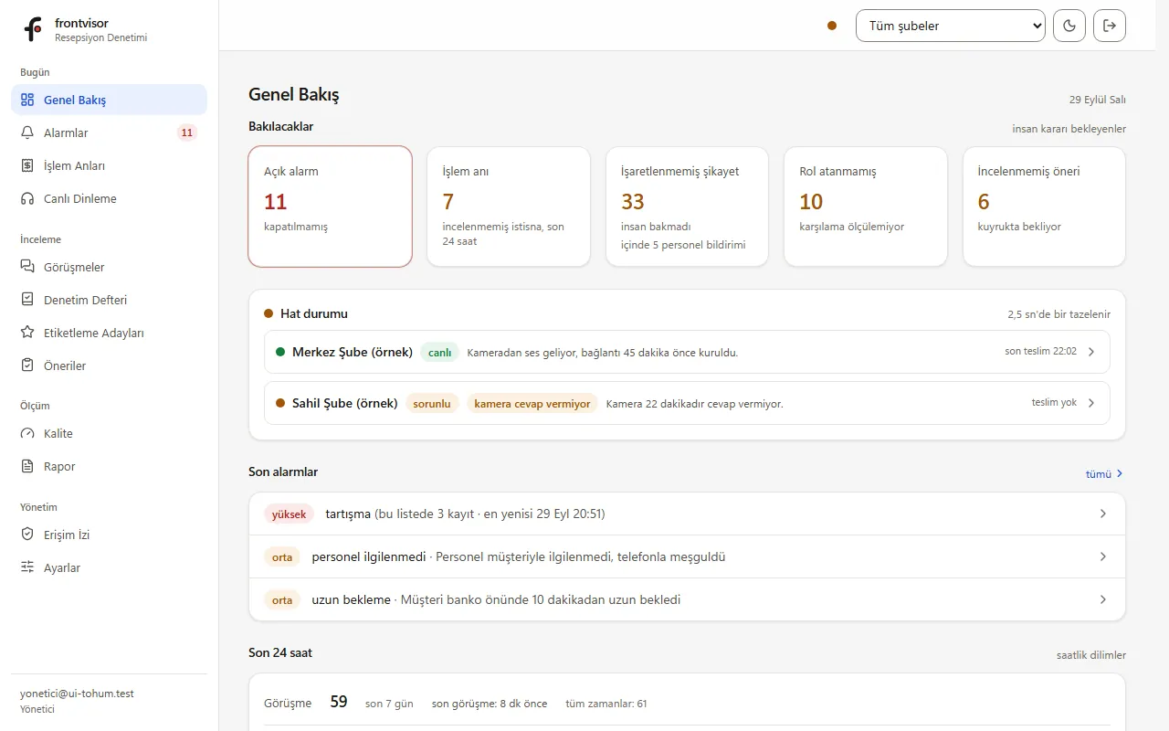Image resolution: width=1169 pixels, height=731 pixels.
Task: Expand the Merkez Şube row chevron
Action: click(x=1091, y=352)
